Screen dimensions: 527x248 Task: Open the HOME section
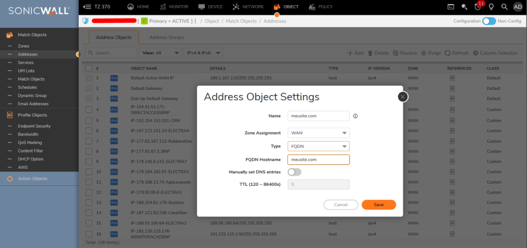[x=138, y=7]
